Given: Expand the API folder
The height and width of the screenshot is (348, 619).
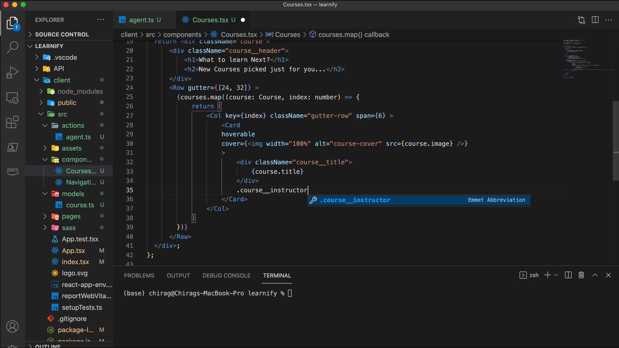Looking at the screenshot, I should click(x=69, y=69).
